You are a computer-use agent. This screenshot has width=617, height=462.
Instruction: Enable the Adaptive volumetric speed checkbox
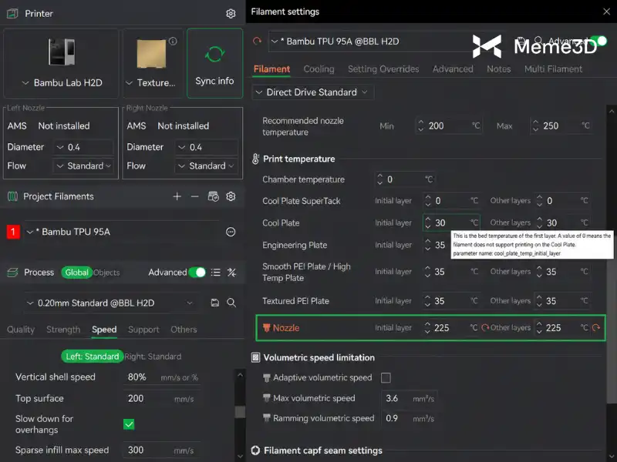(x=386, y=378)
